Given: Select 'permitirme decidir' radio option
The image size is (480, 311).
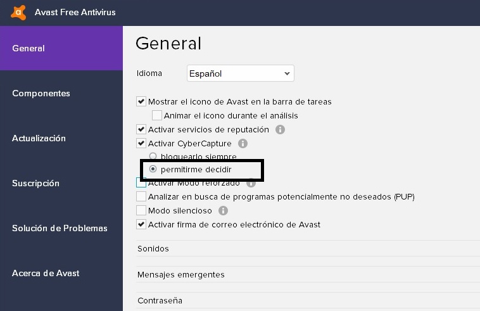Looking at the screenshot, I should point(153,170).
